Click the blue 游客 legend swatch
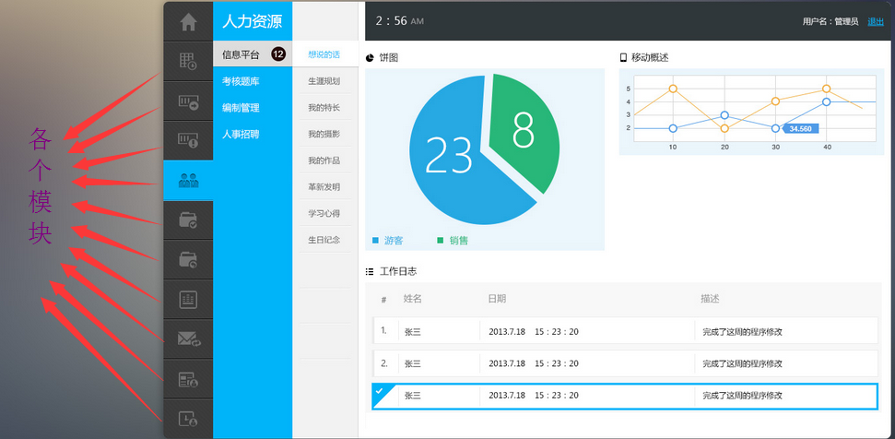Viewport: 895px width, 439px height. coord(375,241)
